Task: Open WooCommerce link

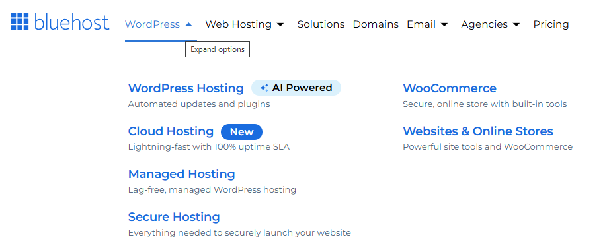Action: tap(450, 88)
